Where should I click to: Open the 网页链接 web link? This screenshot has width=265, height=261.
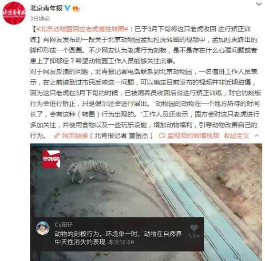click(75, 135)
